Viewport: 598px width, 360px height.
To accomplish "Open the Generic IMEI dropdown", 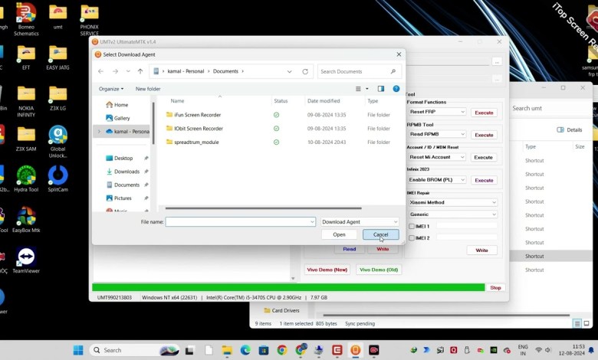I will coord(452,214).
